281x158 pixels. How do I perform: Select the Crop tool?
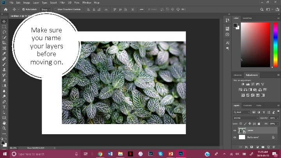(x=4, y=43)
